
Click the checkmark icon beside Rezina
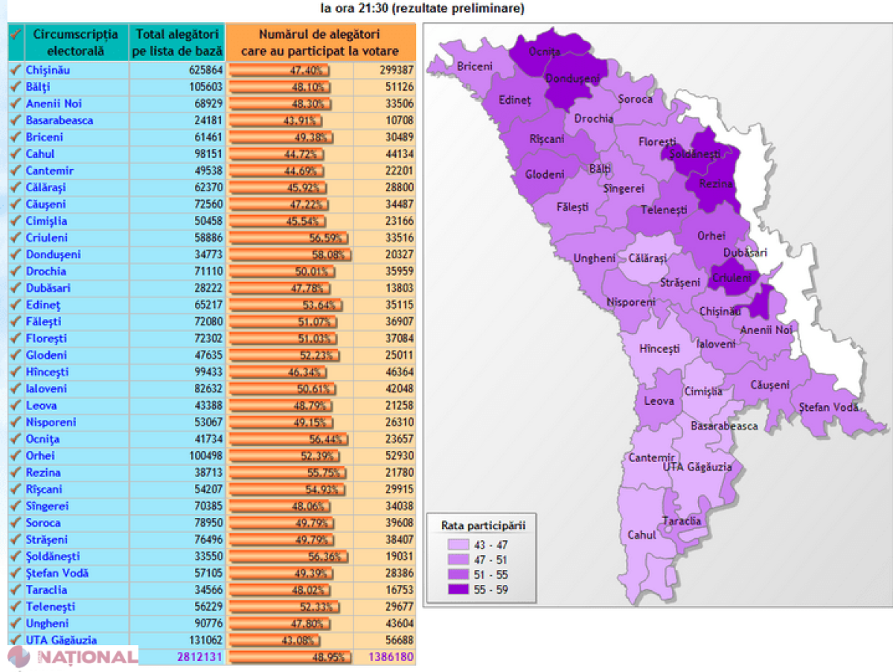point(16,473)
